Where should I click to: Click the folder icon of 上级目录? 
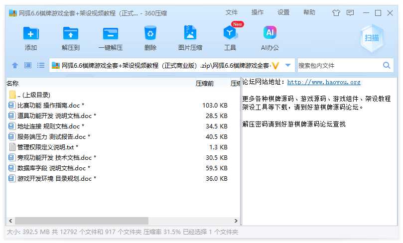pos(12,95)
